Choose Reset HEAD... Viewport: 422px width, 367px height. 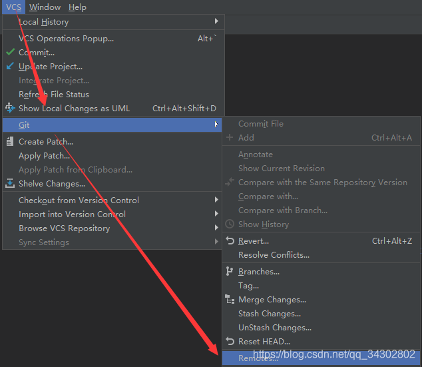point(321,342)
